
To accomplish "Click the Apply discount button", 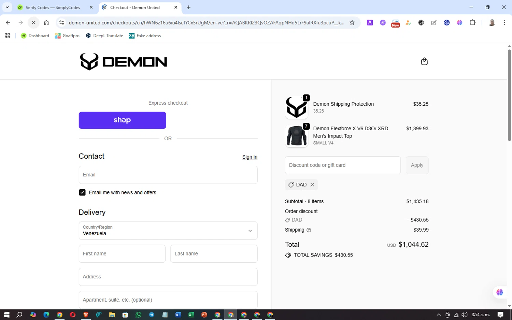I will coord(417,165).
